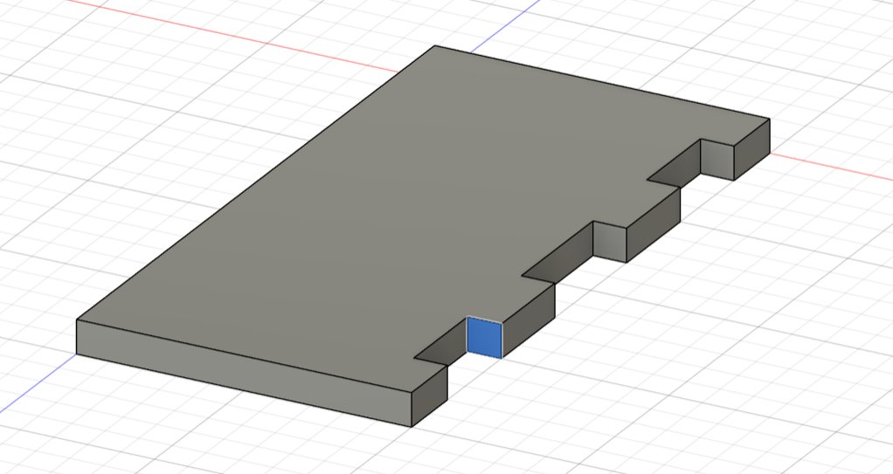Select the end face at the far right corner

[x=751, y=149]
